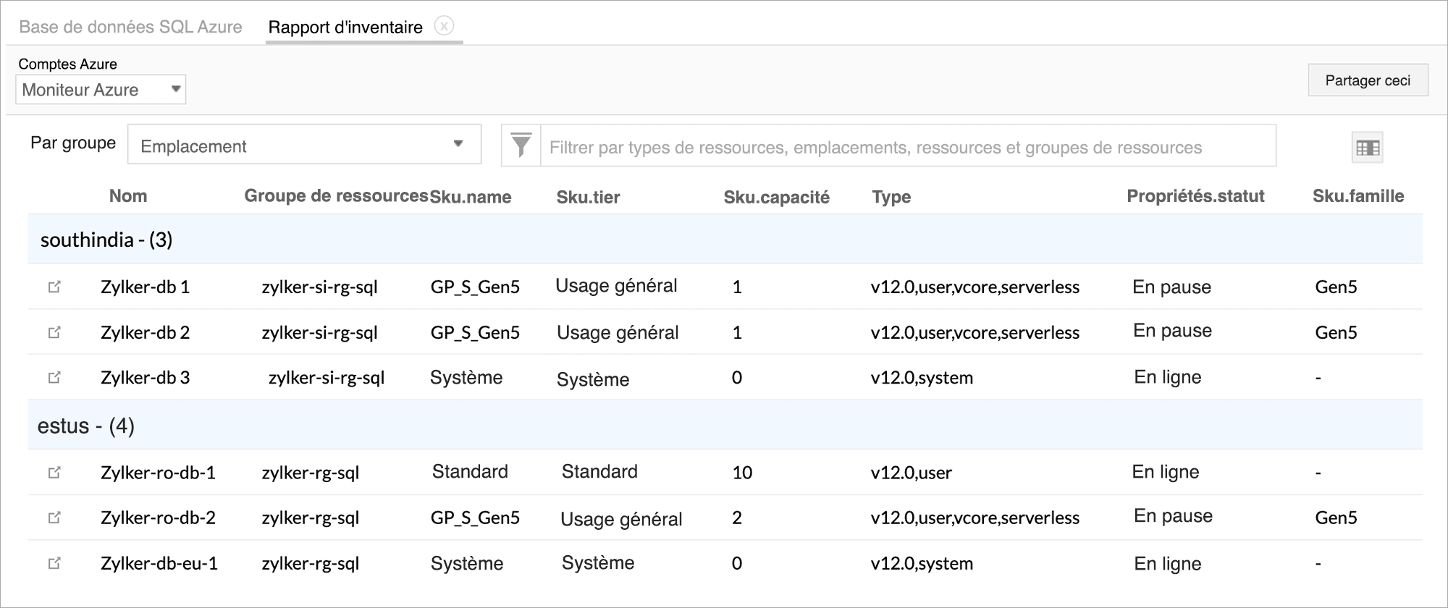Open external link icon for Zylker-ro-db-1

(x=54, y=473)
